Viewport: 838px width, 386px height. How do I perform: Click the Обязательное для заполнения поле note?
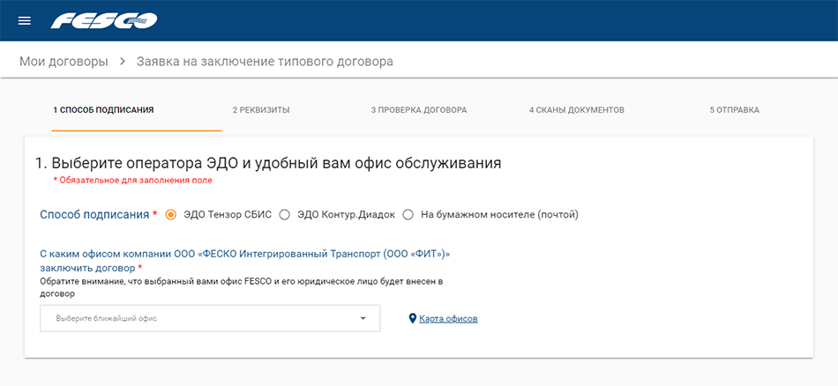point(133,181)
